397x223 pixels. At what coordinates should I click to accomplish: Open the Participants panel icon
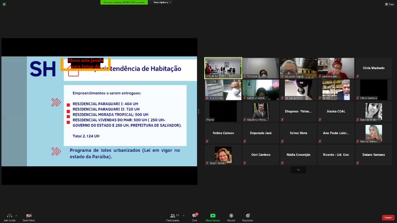(173, 216)
